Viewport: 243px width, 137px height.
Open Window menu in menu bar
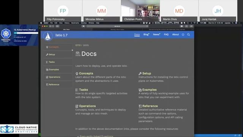[91, 23]
